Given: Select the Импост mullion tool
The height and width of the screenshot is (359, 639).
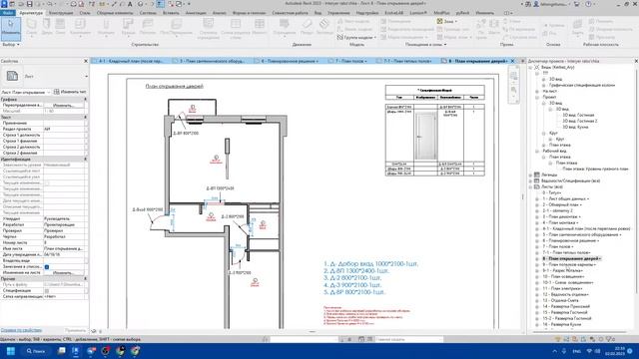Looking at the screenshot, I should (x=260, y=27).
